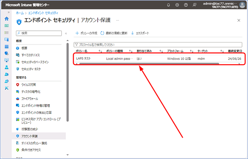Collapse the sidebar menu with double chevron
Viewport: 248px width, 159px height.
click(66, 33)
